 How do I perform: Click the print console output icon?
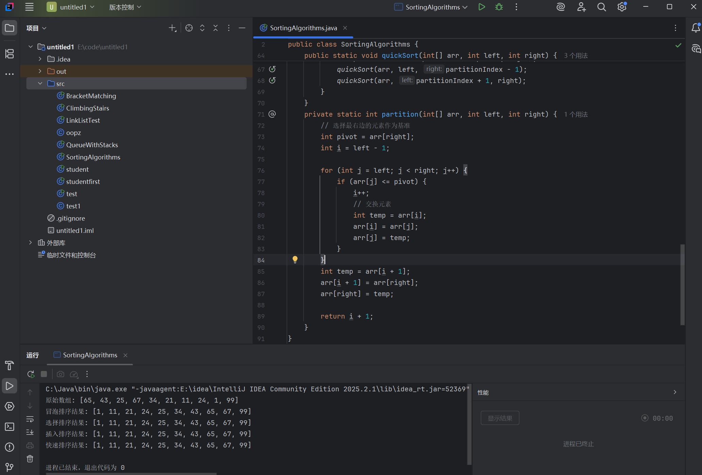pos(30,445)
